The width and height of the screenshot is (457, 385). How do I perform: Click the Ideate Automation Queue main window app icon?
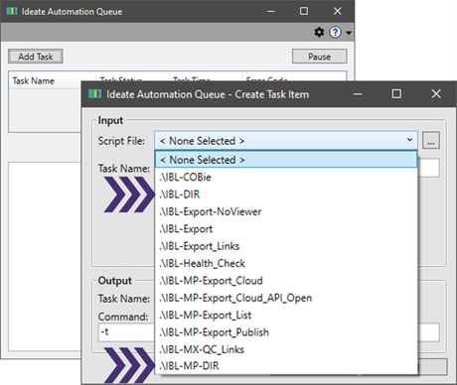(12, 11)
